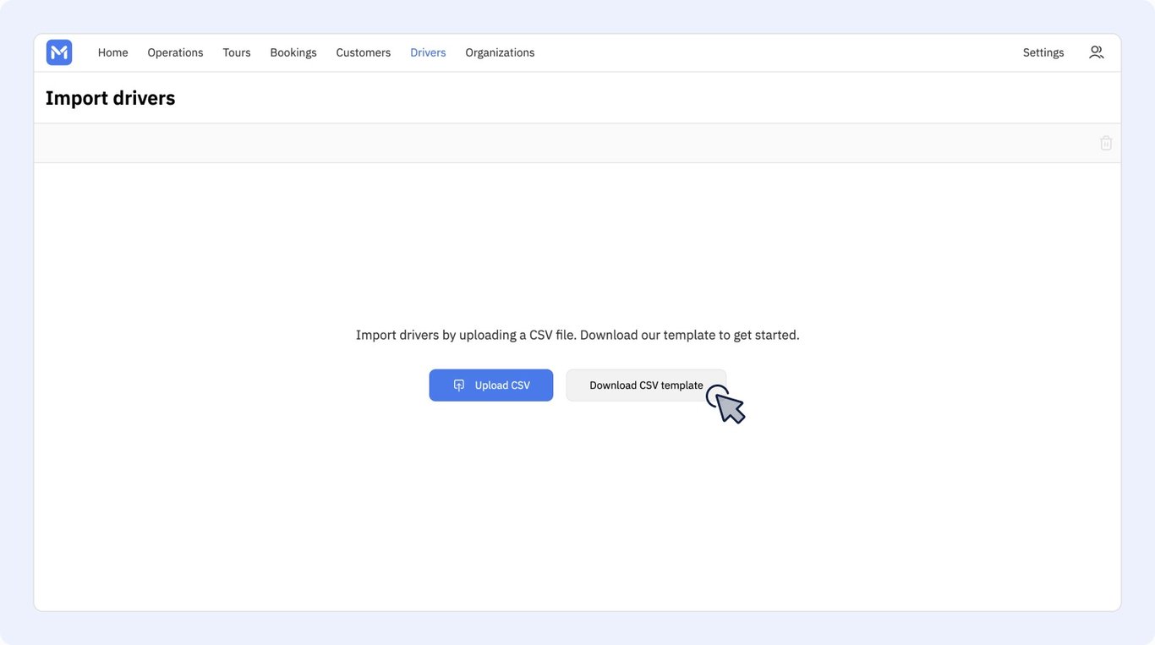Viewport: 1155px width, 645px height.
Task: Open Settings
Action: [1043, 52]
